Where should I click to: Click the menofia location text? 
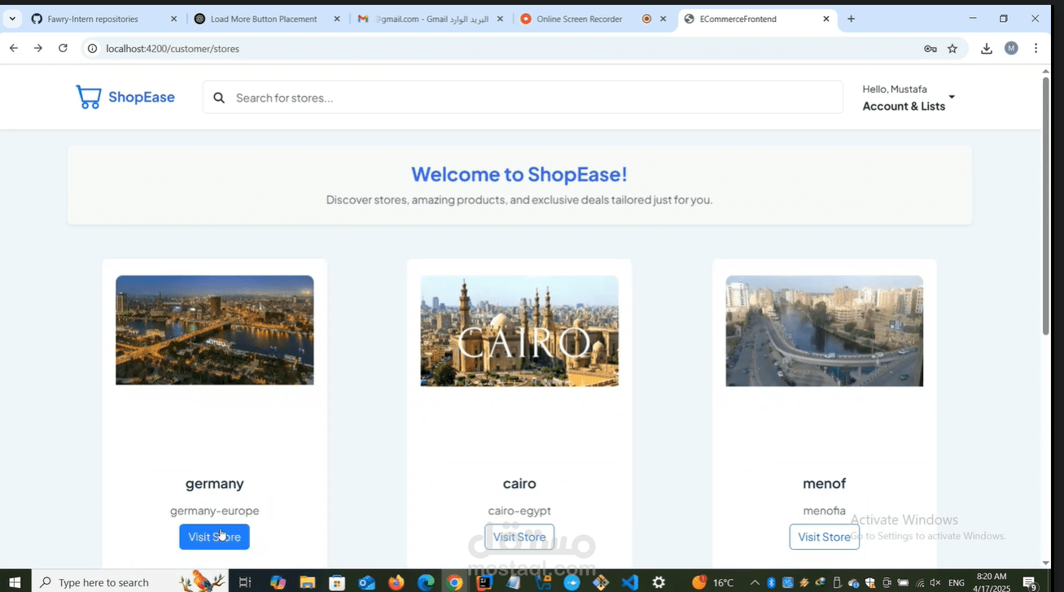pyautogui.click(x=825, y=511)
